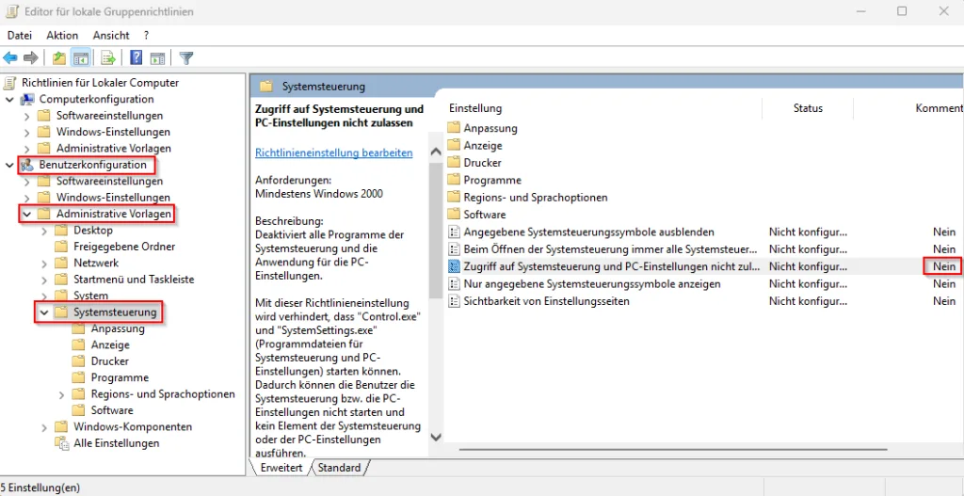Open the ? help menu
This screenshot has width=964, height=496.
[x=146, y=35]
